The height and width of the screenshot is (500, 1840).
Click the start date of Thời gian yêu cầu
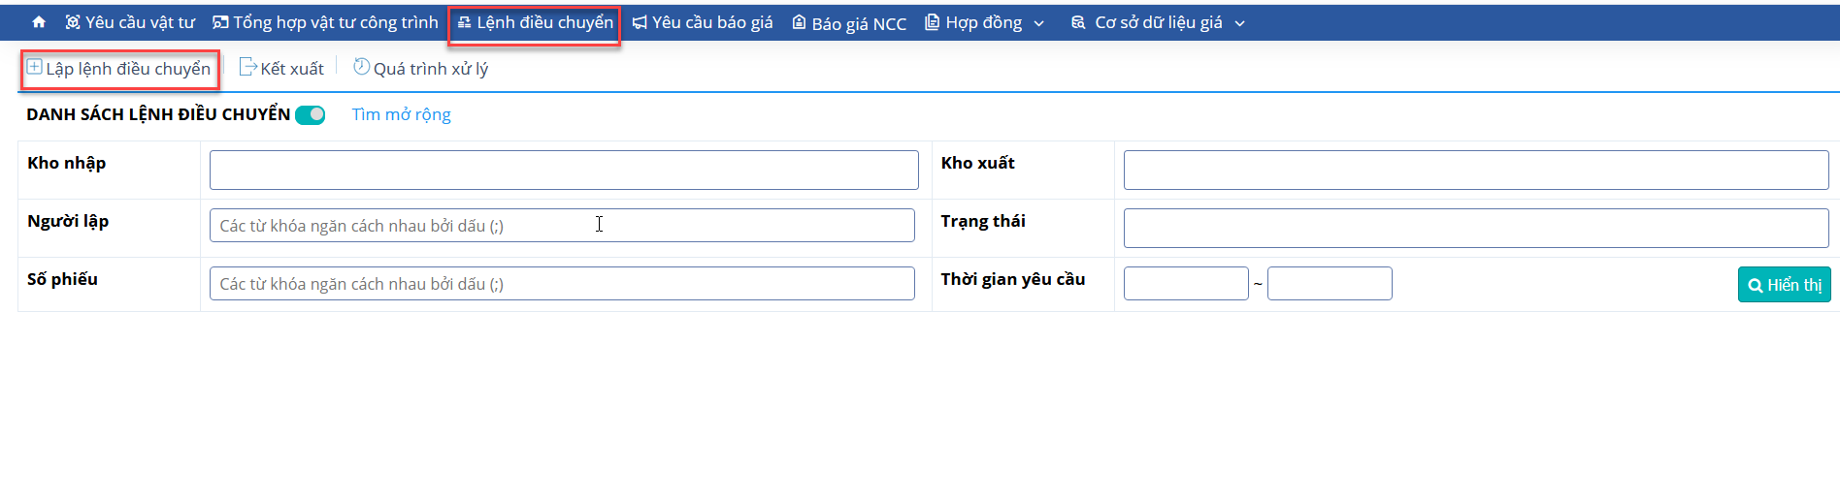pos(1186,284)
